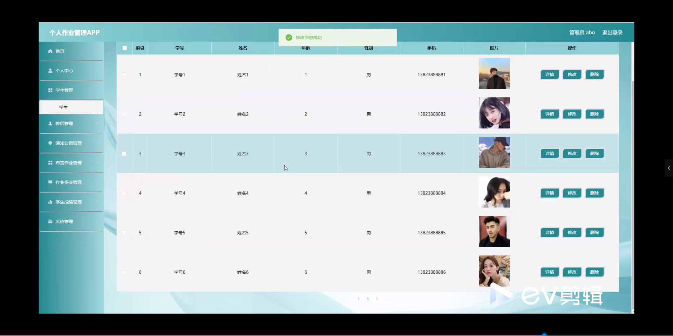Click phone number 13823888884

[x=431, y=193]
